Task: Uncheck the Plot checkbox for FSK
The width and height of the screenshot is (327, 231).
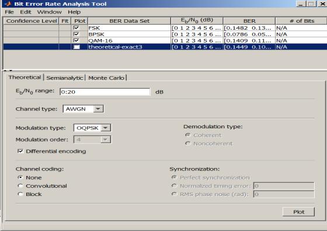Action: point(76,27)
